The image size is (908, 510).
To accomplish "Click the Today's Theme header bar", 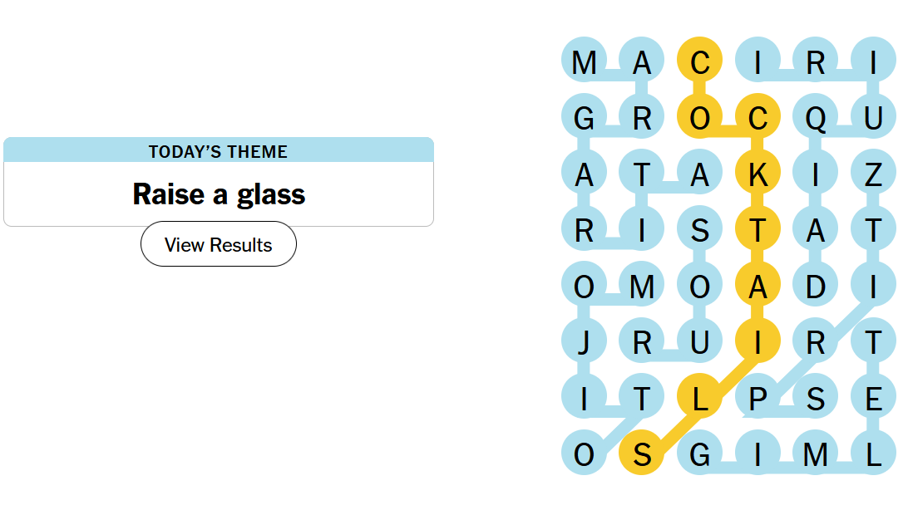I will point(218,151).
